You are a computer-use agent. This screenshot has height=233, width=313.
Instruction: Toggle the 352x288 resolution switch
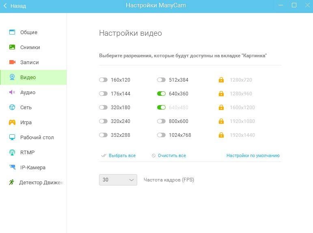(x=103, y=135)
